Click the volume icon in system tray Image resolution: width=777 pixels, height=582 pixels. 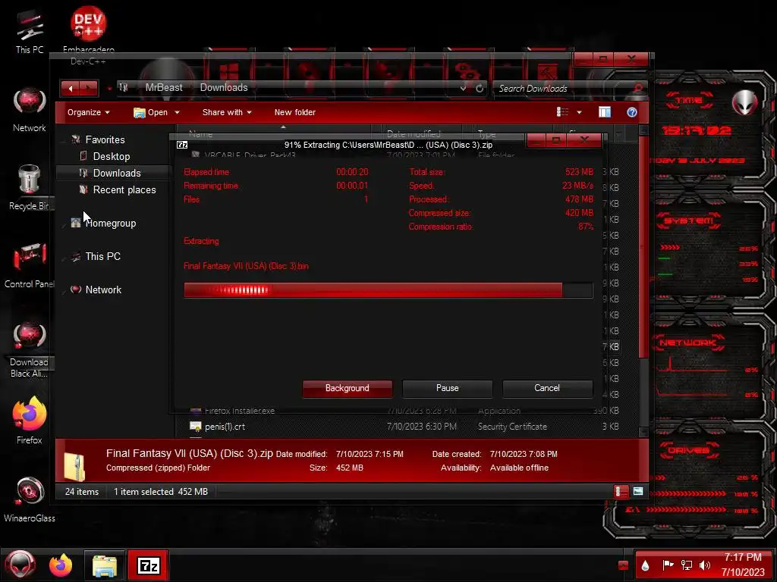tap(705, 565)
